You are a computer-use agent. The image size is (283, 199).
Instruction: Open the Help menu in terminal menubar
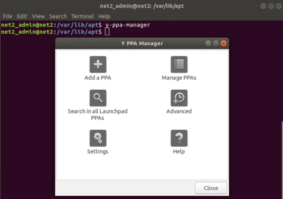pos(104,16)
